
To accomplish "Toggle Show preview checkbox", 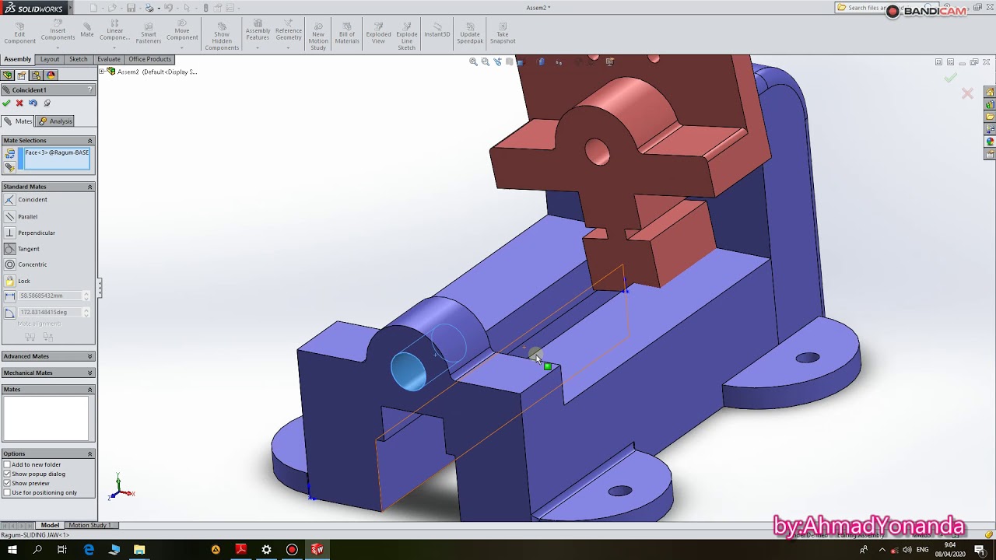I will tap(7, 483).
